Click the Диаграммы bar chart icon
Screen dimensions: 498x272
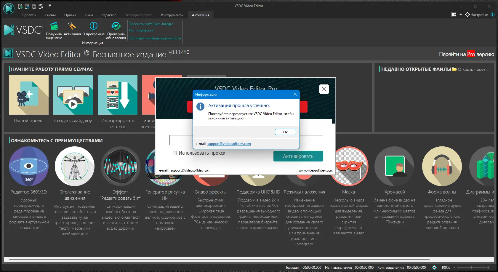(482, 166)
